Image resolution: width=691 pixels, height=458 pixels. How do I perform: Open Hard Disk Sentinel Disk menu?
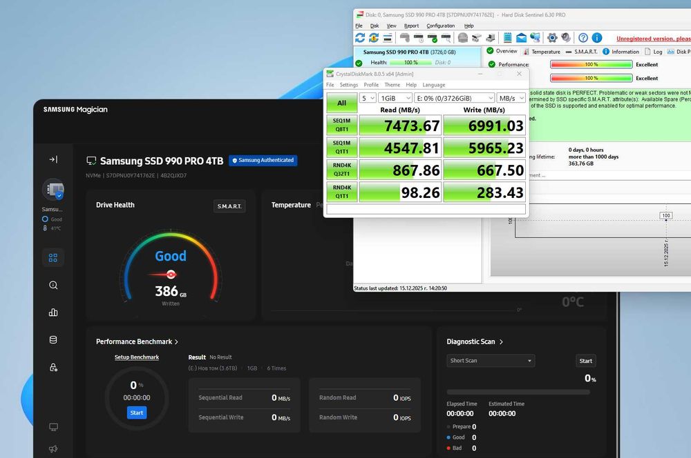tap(375, 26)
